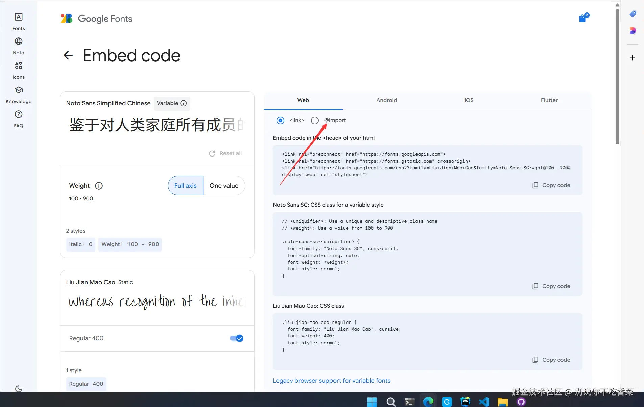
Task: Add a site with the Edge sidebar plus
Action: click(x=632, y=58)
